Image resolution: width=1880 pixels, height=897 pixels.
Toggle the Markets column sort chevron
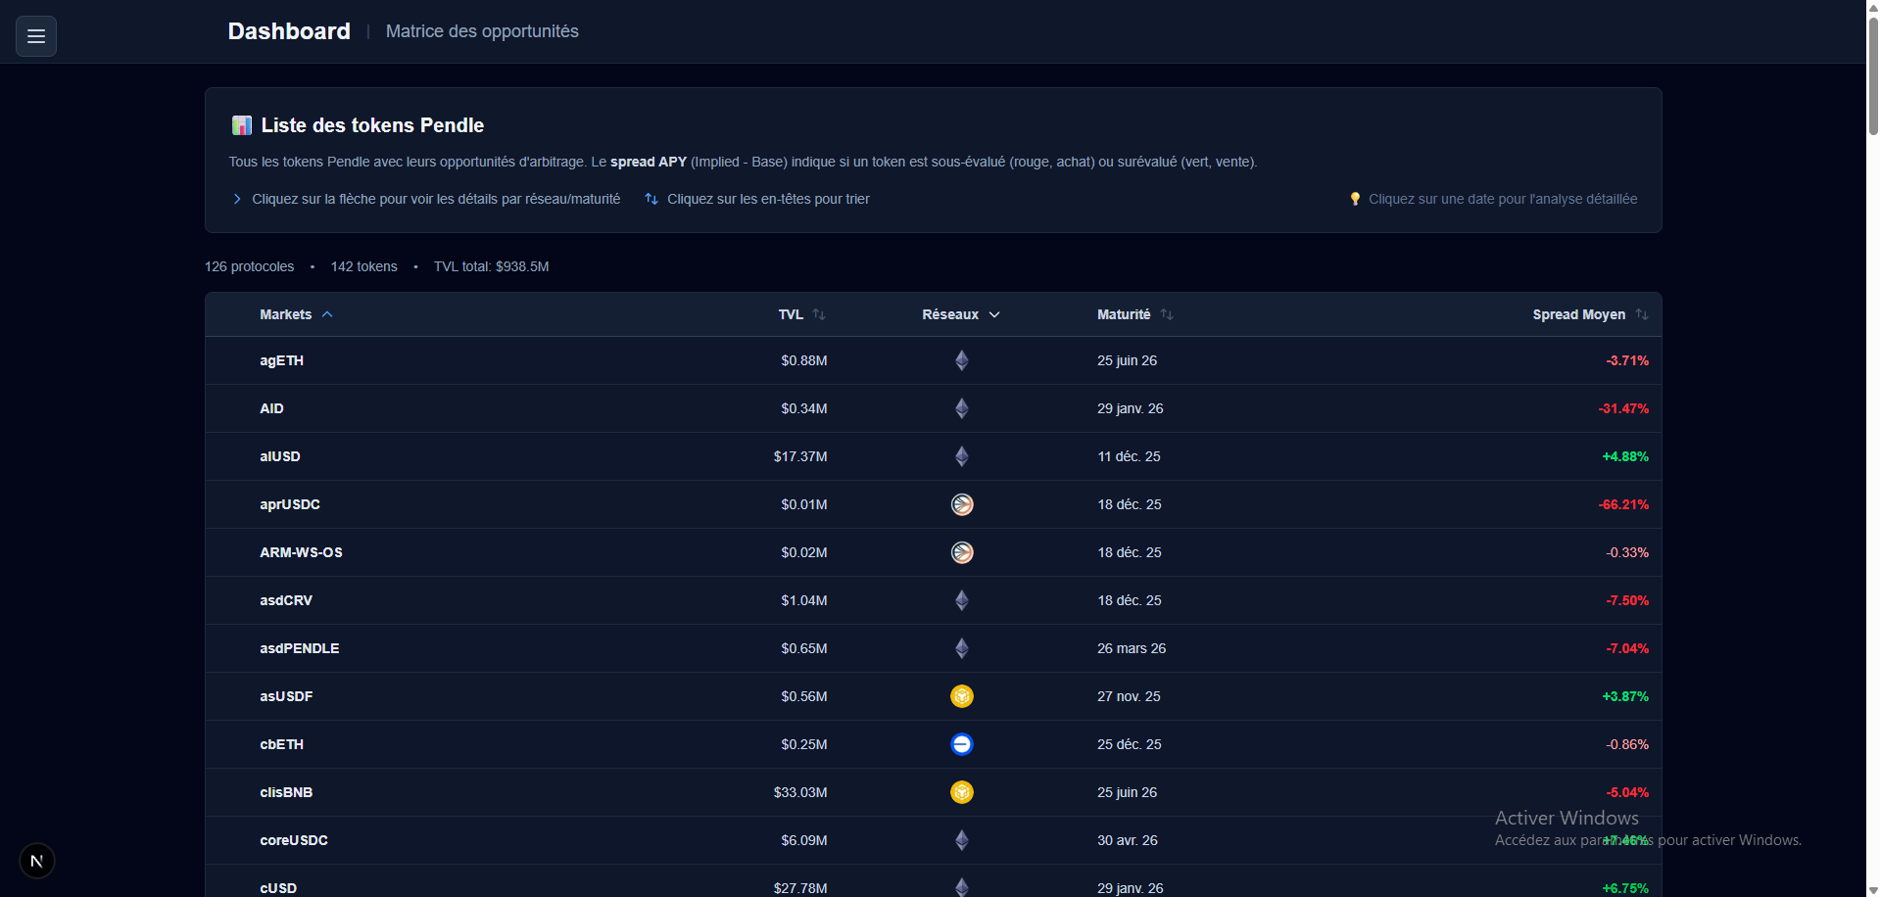coord(328,314)
